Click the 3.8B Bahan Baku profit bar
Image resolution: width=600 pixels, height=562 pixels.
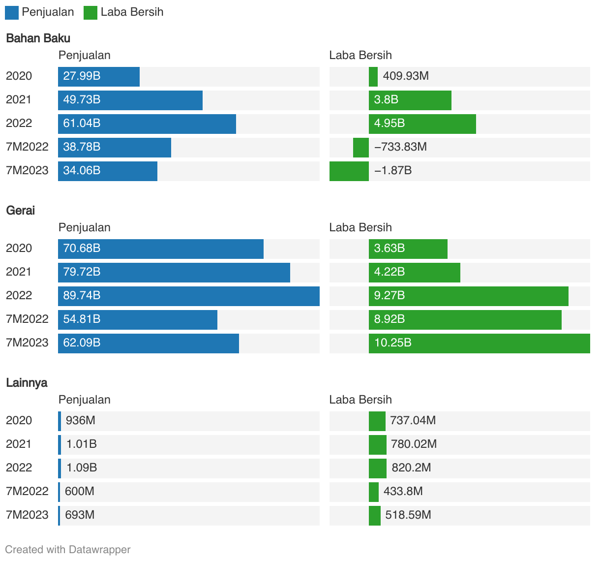point(410,100)
